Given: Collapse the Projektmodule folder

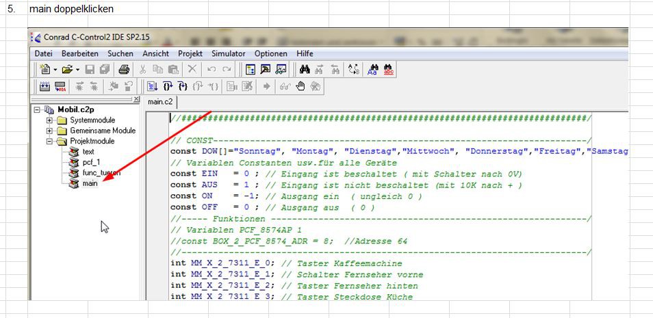Looking at the screenshot, I should click(x=49, y=141).
